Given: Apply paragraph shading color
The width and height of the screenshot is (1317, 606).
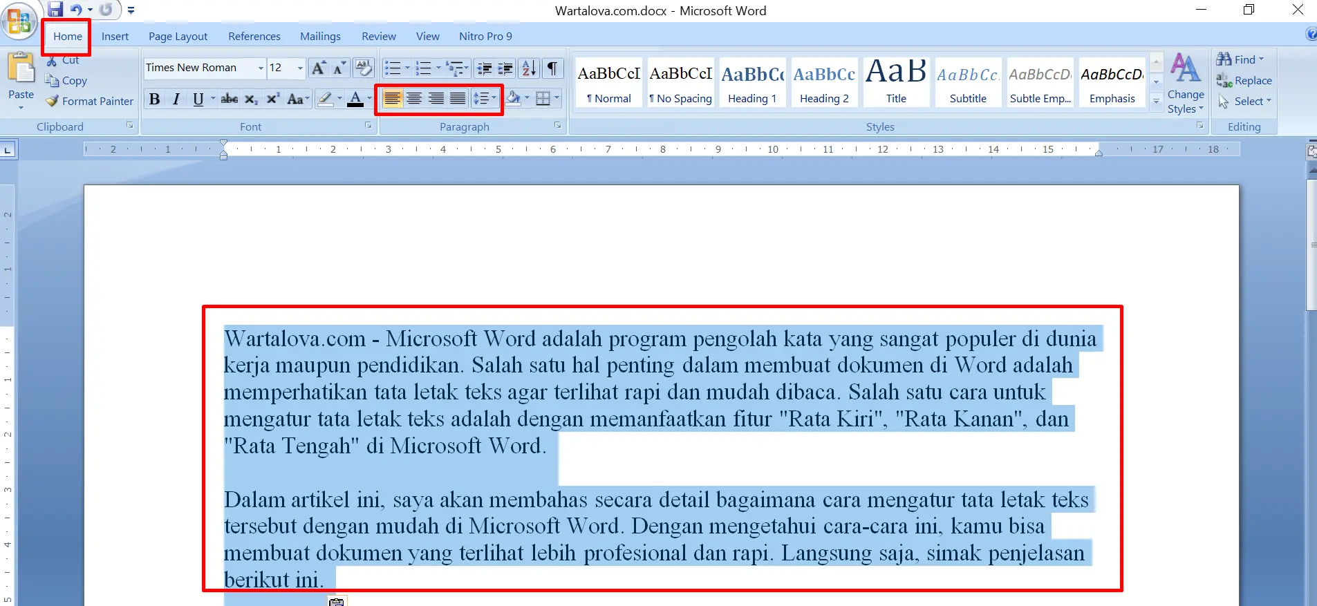Looking at the screenshot, I should [513, 99].
